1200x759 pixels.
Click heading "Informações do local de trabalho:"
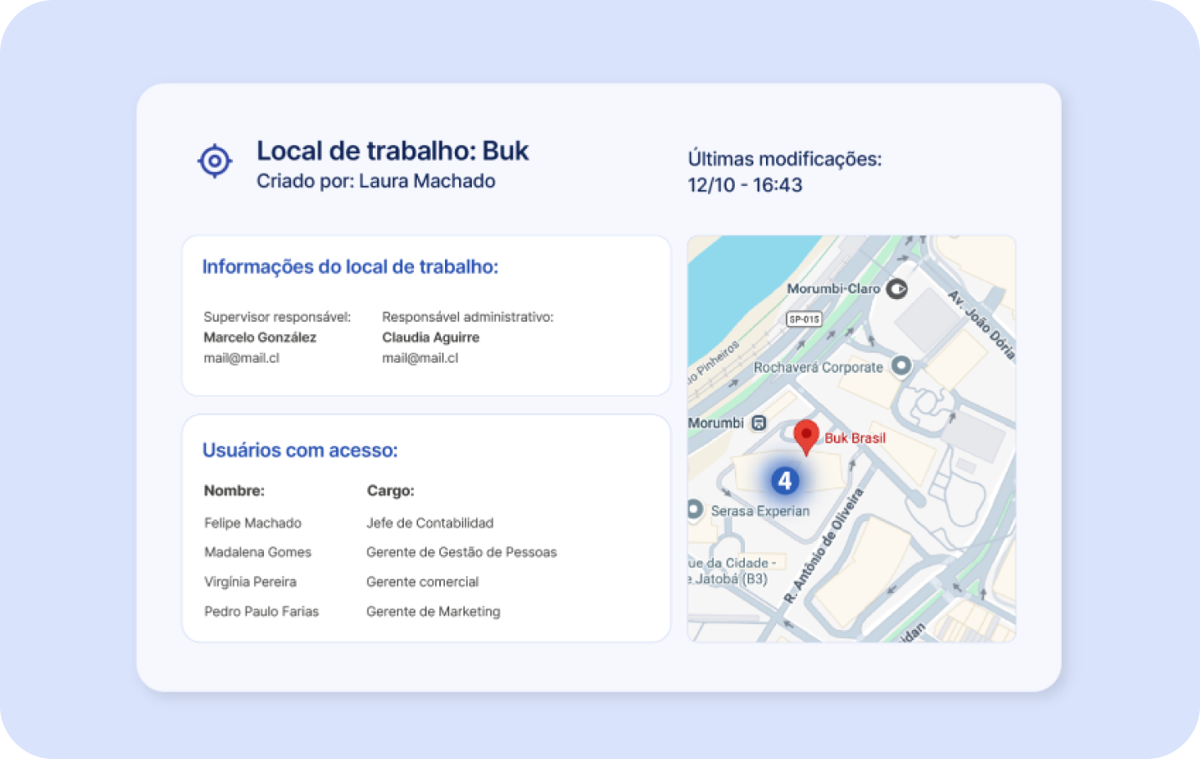pyautogui.click(x=350, y=267)
